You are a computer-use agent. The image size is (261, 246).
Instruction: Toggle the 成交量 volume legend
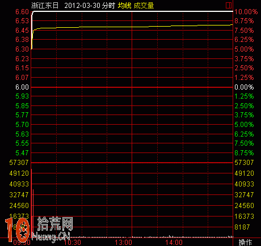coord(144,6)
